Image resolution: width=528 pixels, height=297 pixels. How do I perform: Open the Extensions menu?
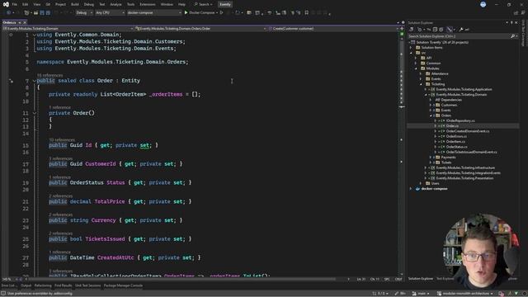coord(148,4)
